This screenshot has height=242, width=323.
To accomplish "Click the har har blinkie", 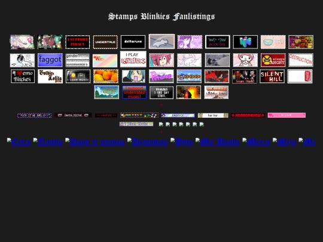I will coord(213,115).
